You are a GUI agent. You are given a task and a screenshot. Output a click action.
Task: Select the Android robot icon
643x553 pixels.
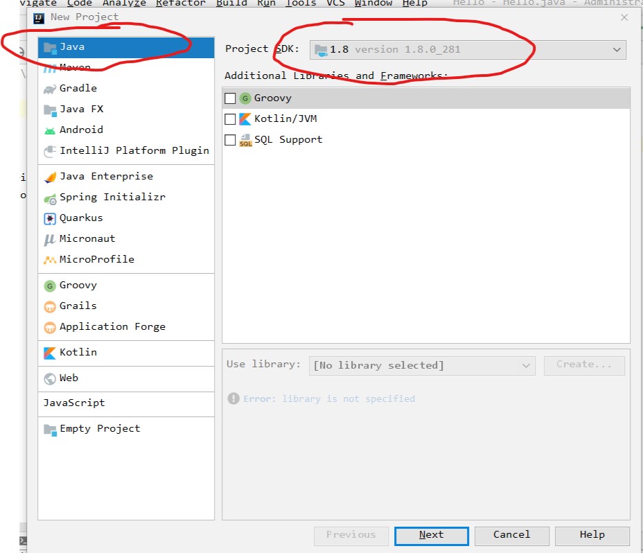point(50,131)
